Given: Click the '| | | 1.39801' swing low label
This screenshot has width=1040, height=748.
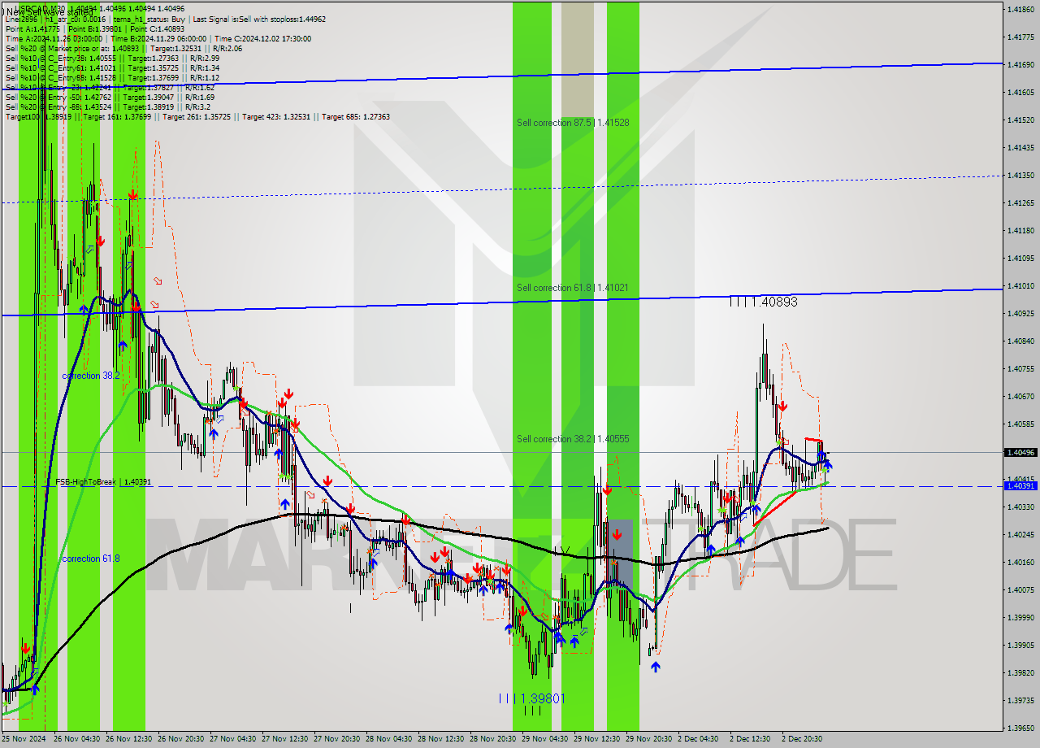Looking at the screenshot, I should pos(531,698).
